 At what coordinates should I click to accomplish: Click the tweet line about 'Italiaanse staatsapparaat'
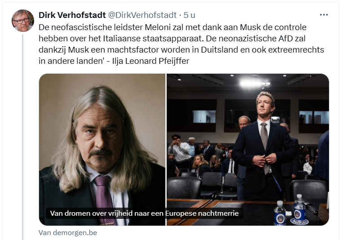click(172, 39)
